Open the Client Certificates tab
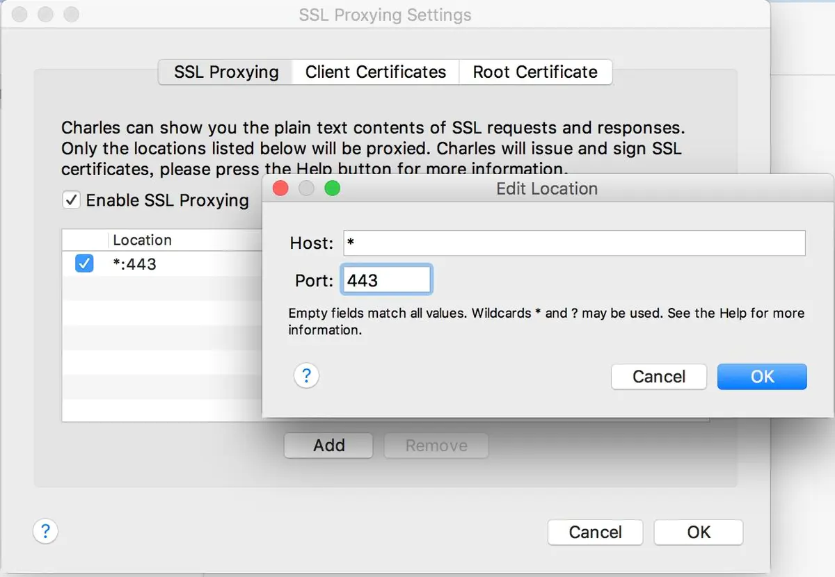The image size is (835, 577). [x=376, y=72]
